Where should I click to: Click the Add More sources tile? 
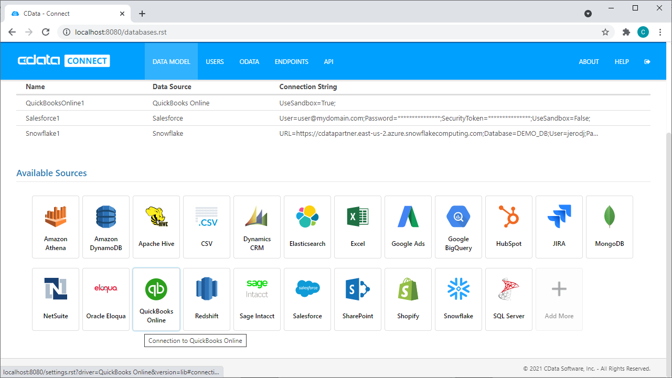click(x=559, y=299)
